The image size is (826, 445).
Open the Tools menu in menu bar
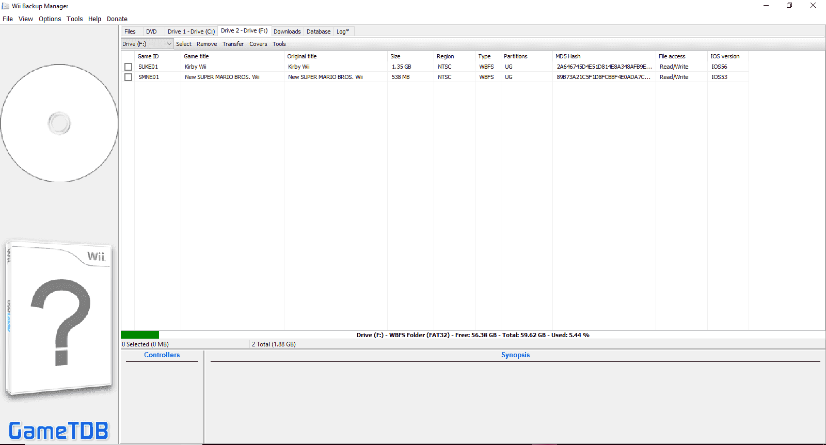75,19
